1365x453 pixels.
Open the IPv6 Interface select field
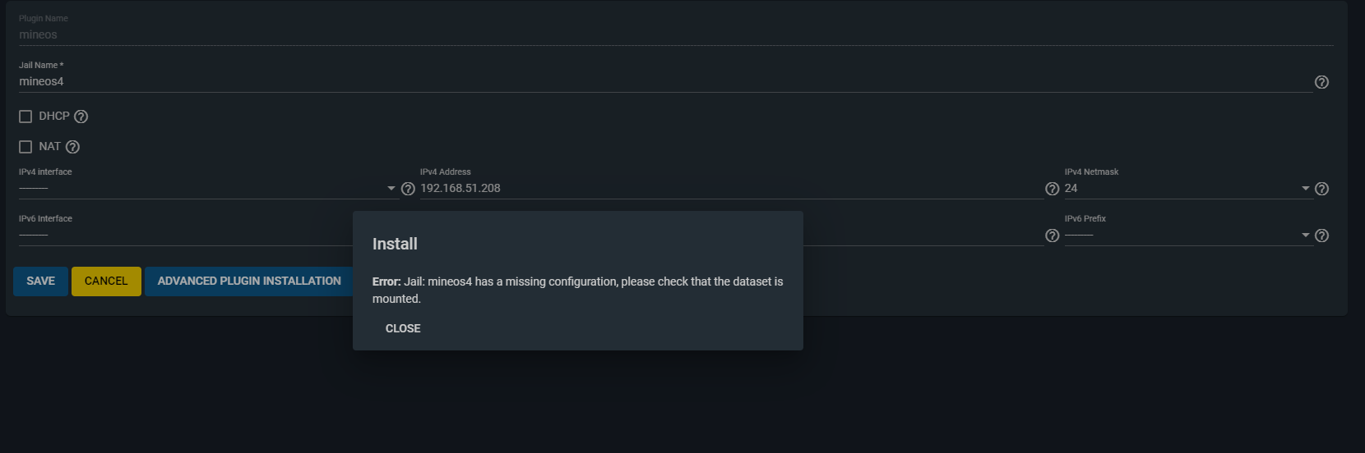pyautogui.click(x=186, y=235)
